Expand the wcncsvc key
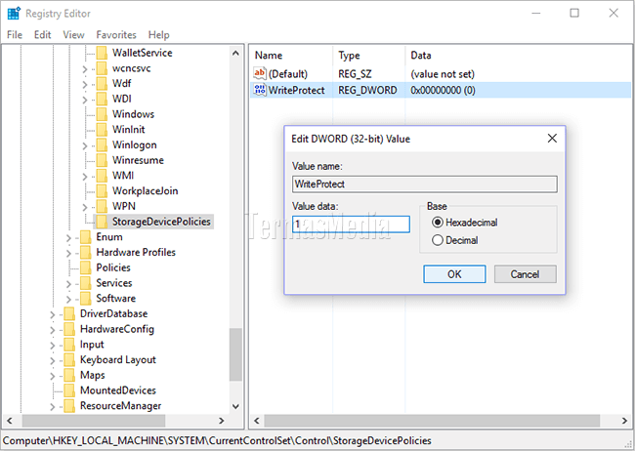This screenshot has width=635, height=451. (85, 69)
